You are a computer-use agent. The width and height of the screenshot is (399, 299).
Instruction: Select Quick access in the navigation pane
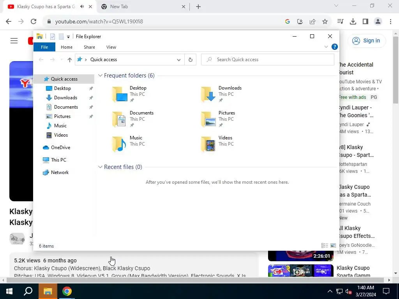(x=64, y=79)
